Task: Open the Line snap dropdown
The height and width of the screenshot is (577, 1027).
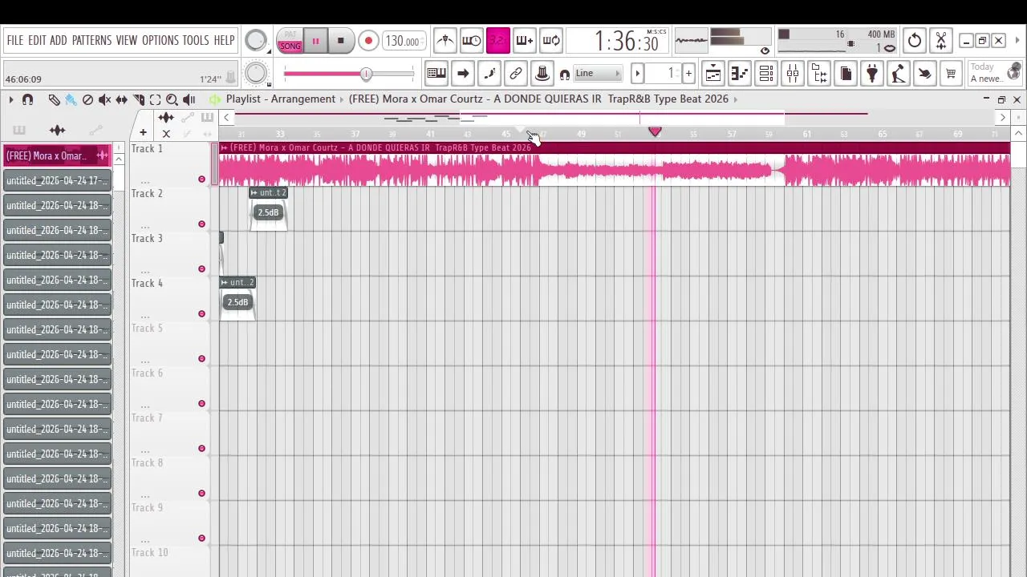Action: coord(598,74)
